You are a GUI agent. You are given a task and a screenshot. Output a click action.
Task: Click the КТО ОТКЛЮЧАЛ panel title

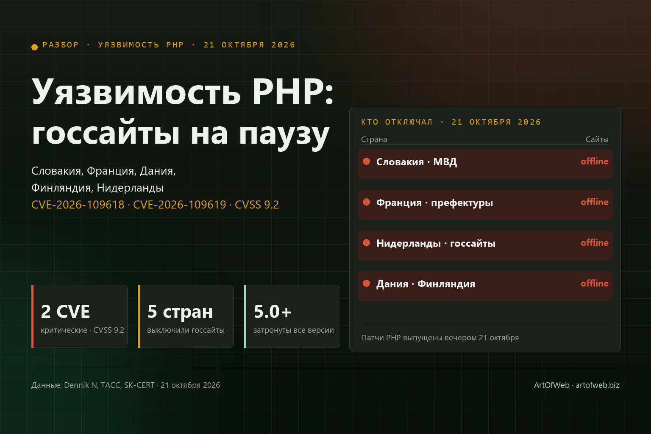pyautogui.click(x=451, y=122)
